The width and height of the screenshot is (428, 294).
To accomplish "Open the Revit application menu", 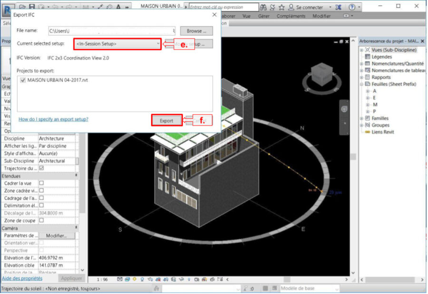I will (7, 6).
